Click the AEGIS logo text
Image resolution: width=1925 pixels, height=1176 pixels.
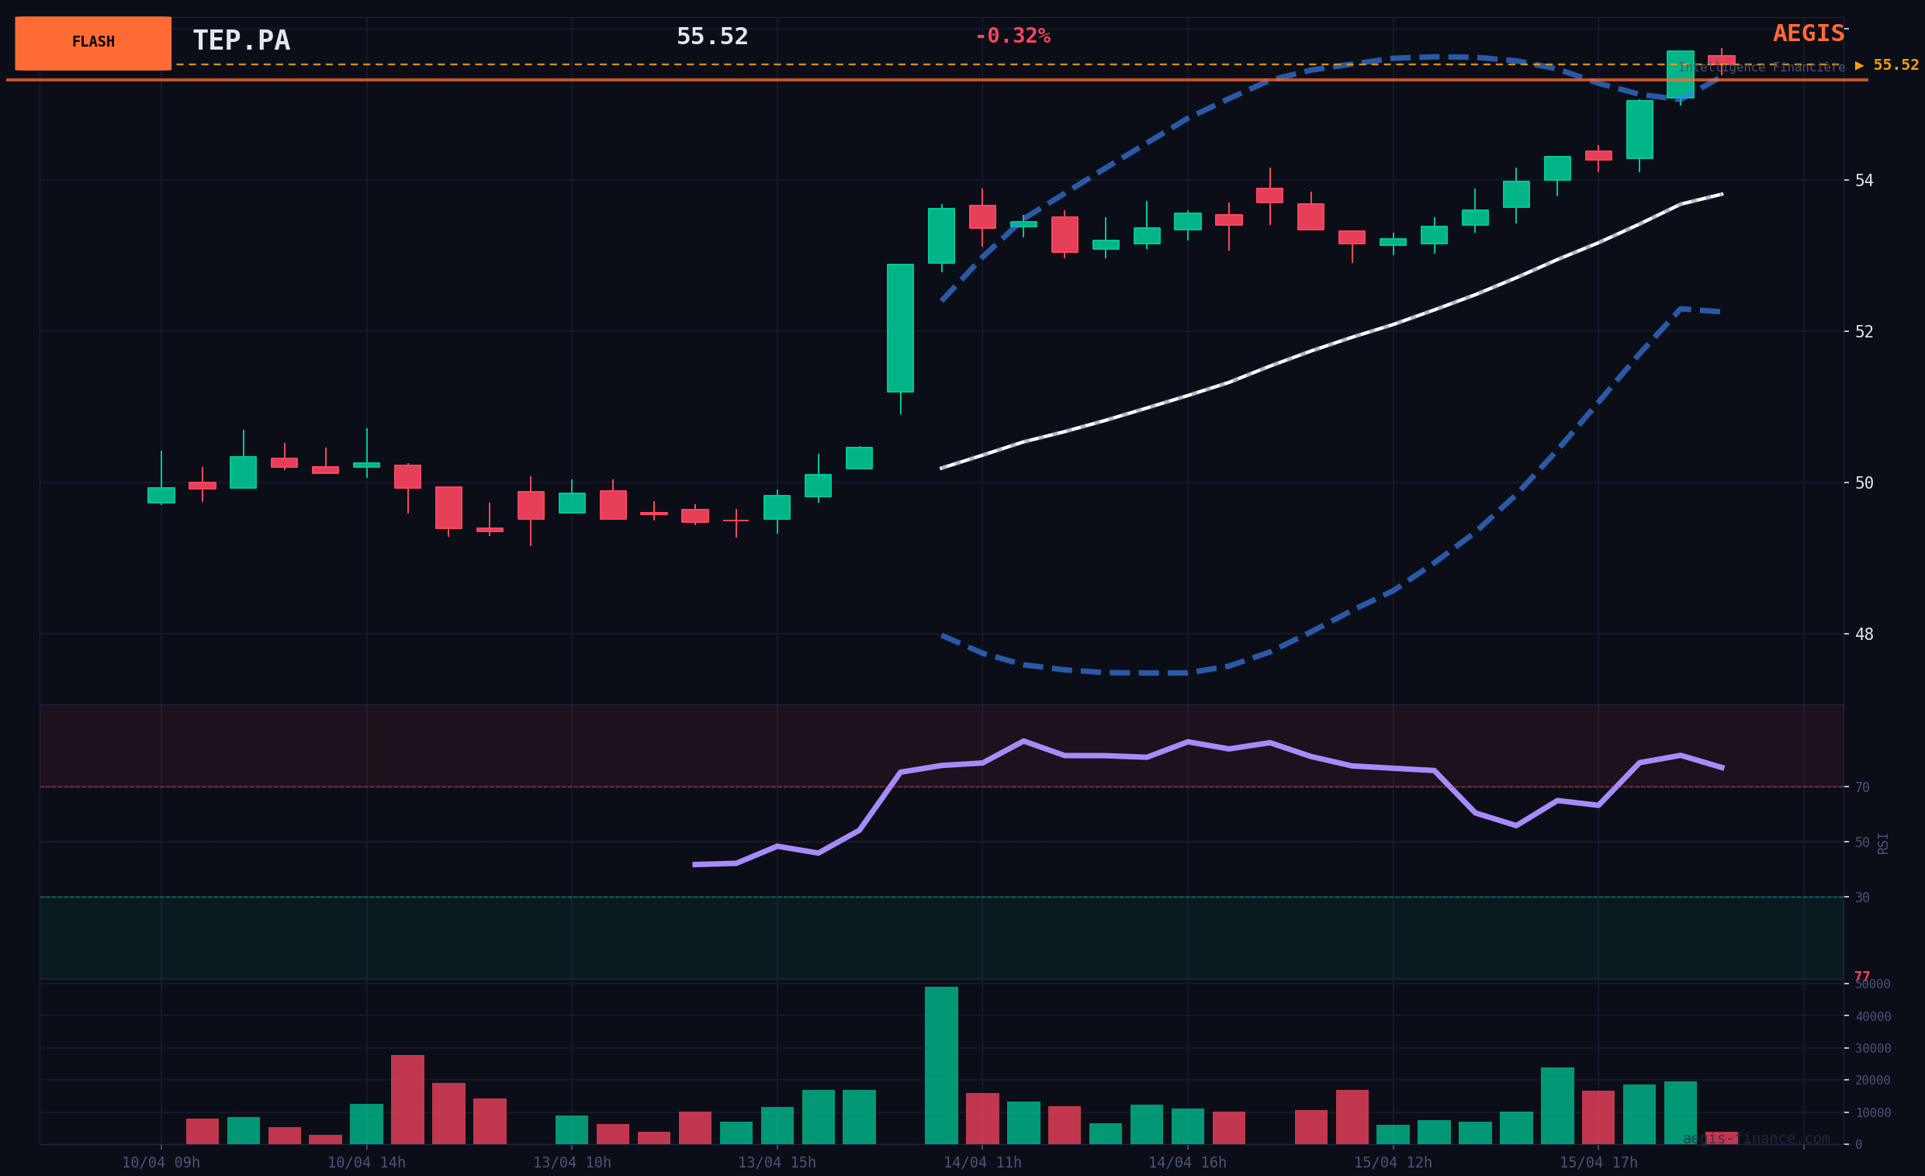pyautogui.click(x=1807, y=33)
